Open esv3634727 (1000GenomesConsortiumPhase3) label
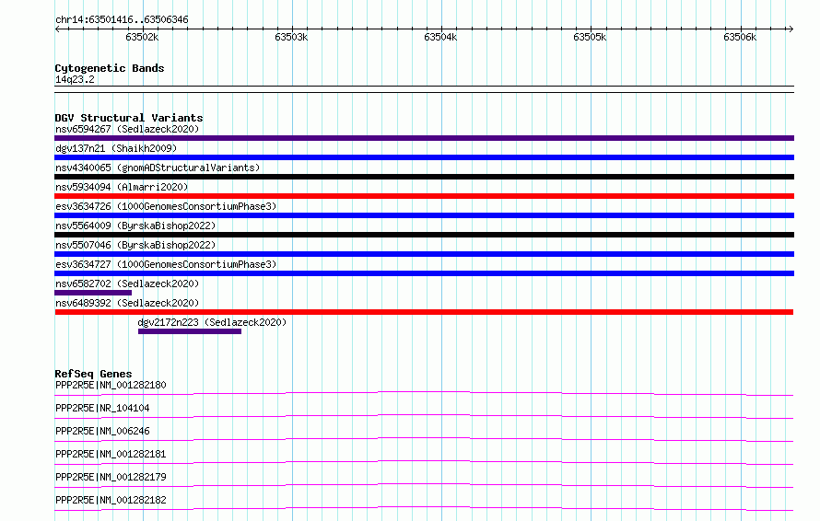The height and width of the screenshot is (521, 820). [166, 264]
